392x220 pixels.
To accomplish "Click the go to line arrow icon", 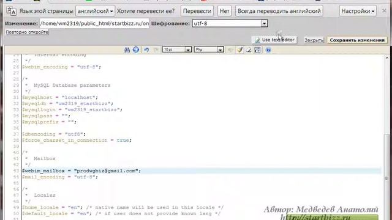I will coord(136,50).
